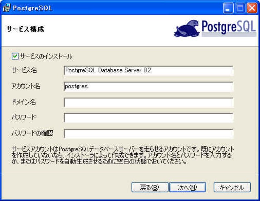Close the PostgreSQL installer window

[252, 8]
